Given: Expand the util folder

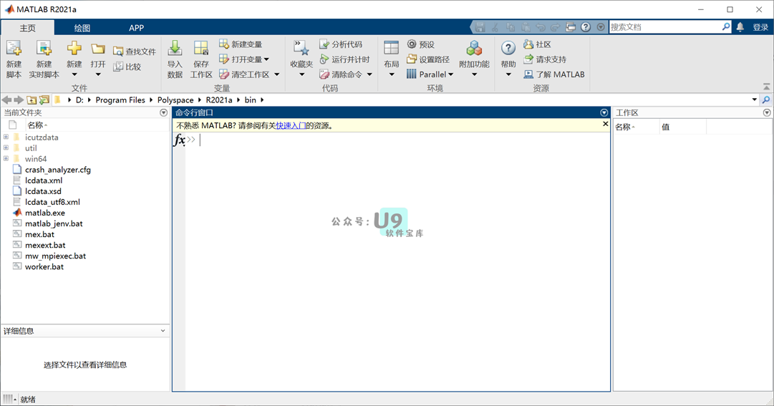Looking at the screenshot, I should point(6,148).
